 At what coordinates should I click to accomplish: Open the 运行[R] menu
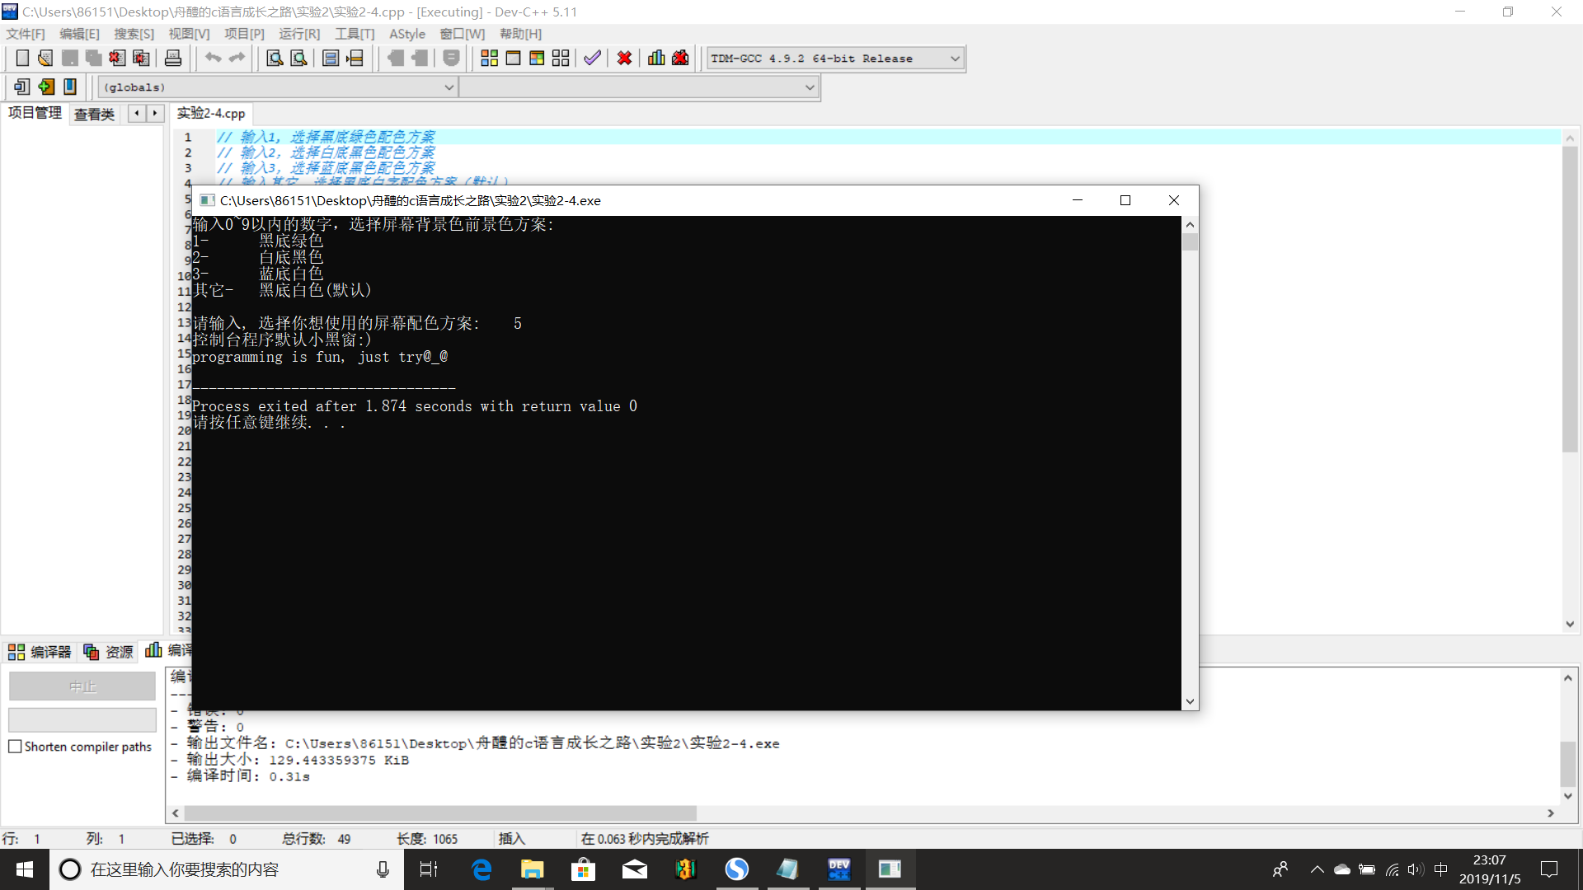click(298, 34)
